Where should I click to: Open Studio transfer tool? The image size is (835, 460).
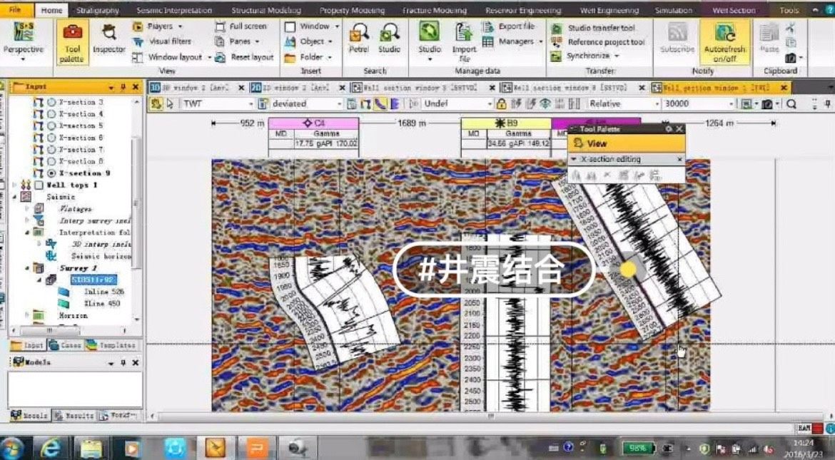pos(594,29)
